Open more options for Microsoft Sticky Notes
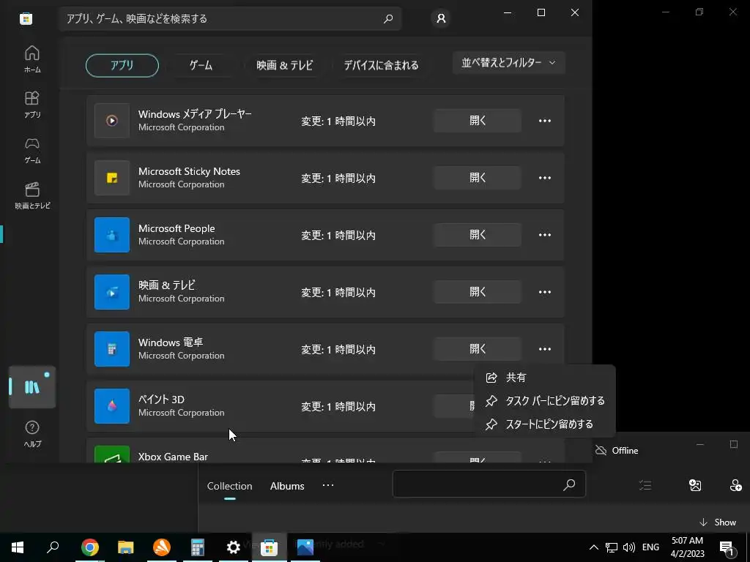The width and height of the screenshot is (750, 562). [x=545, y=178]
